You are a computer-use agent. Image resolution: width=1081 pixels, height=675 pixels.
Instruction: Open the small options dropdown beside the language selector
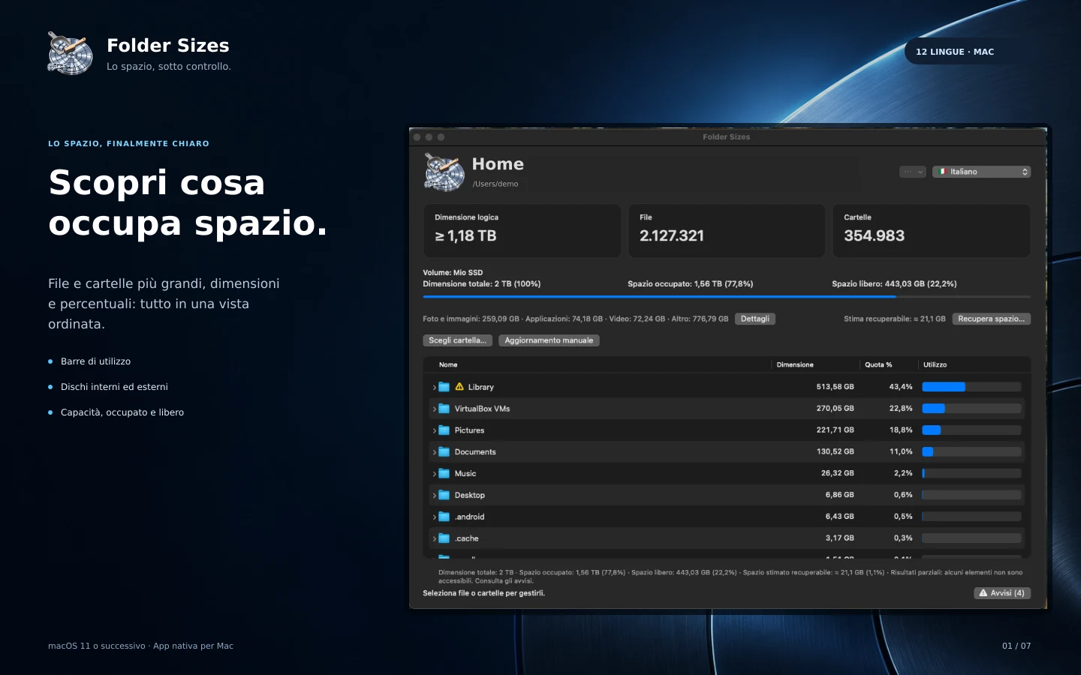(x=913, y=172)
